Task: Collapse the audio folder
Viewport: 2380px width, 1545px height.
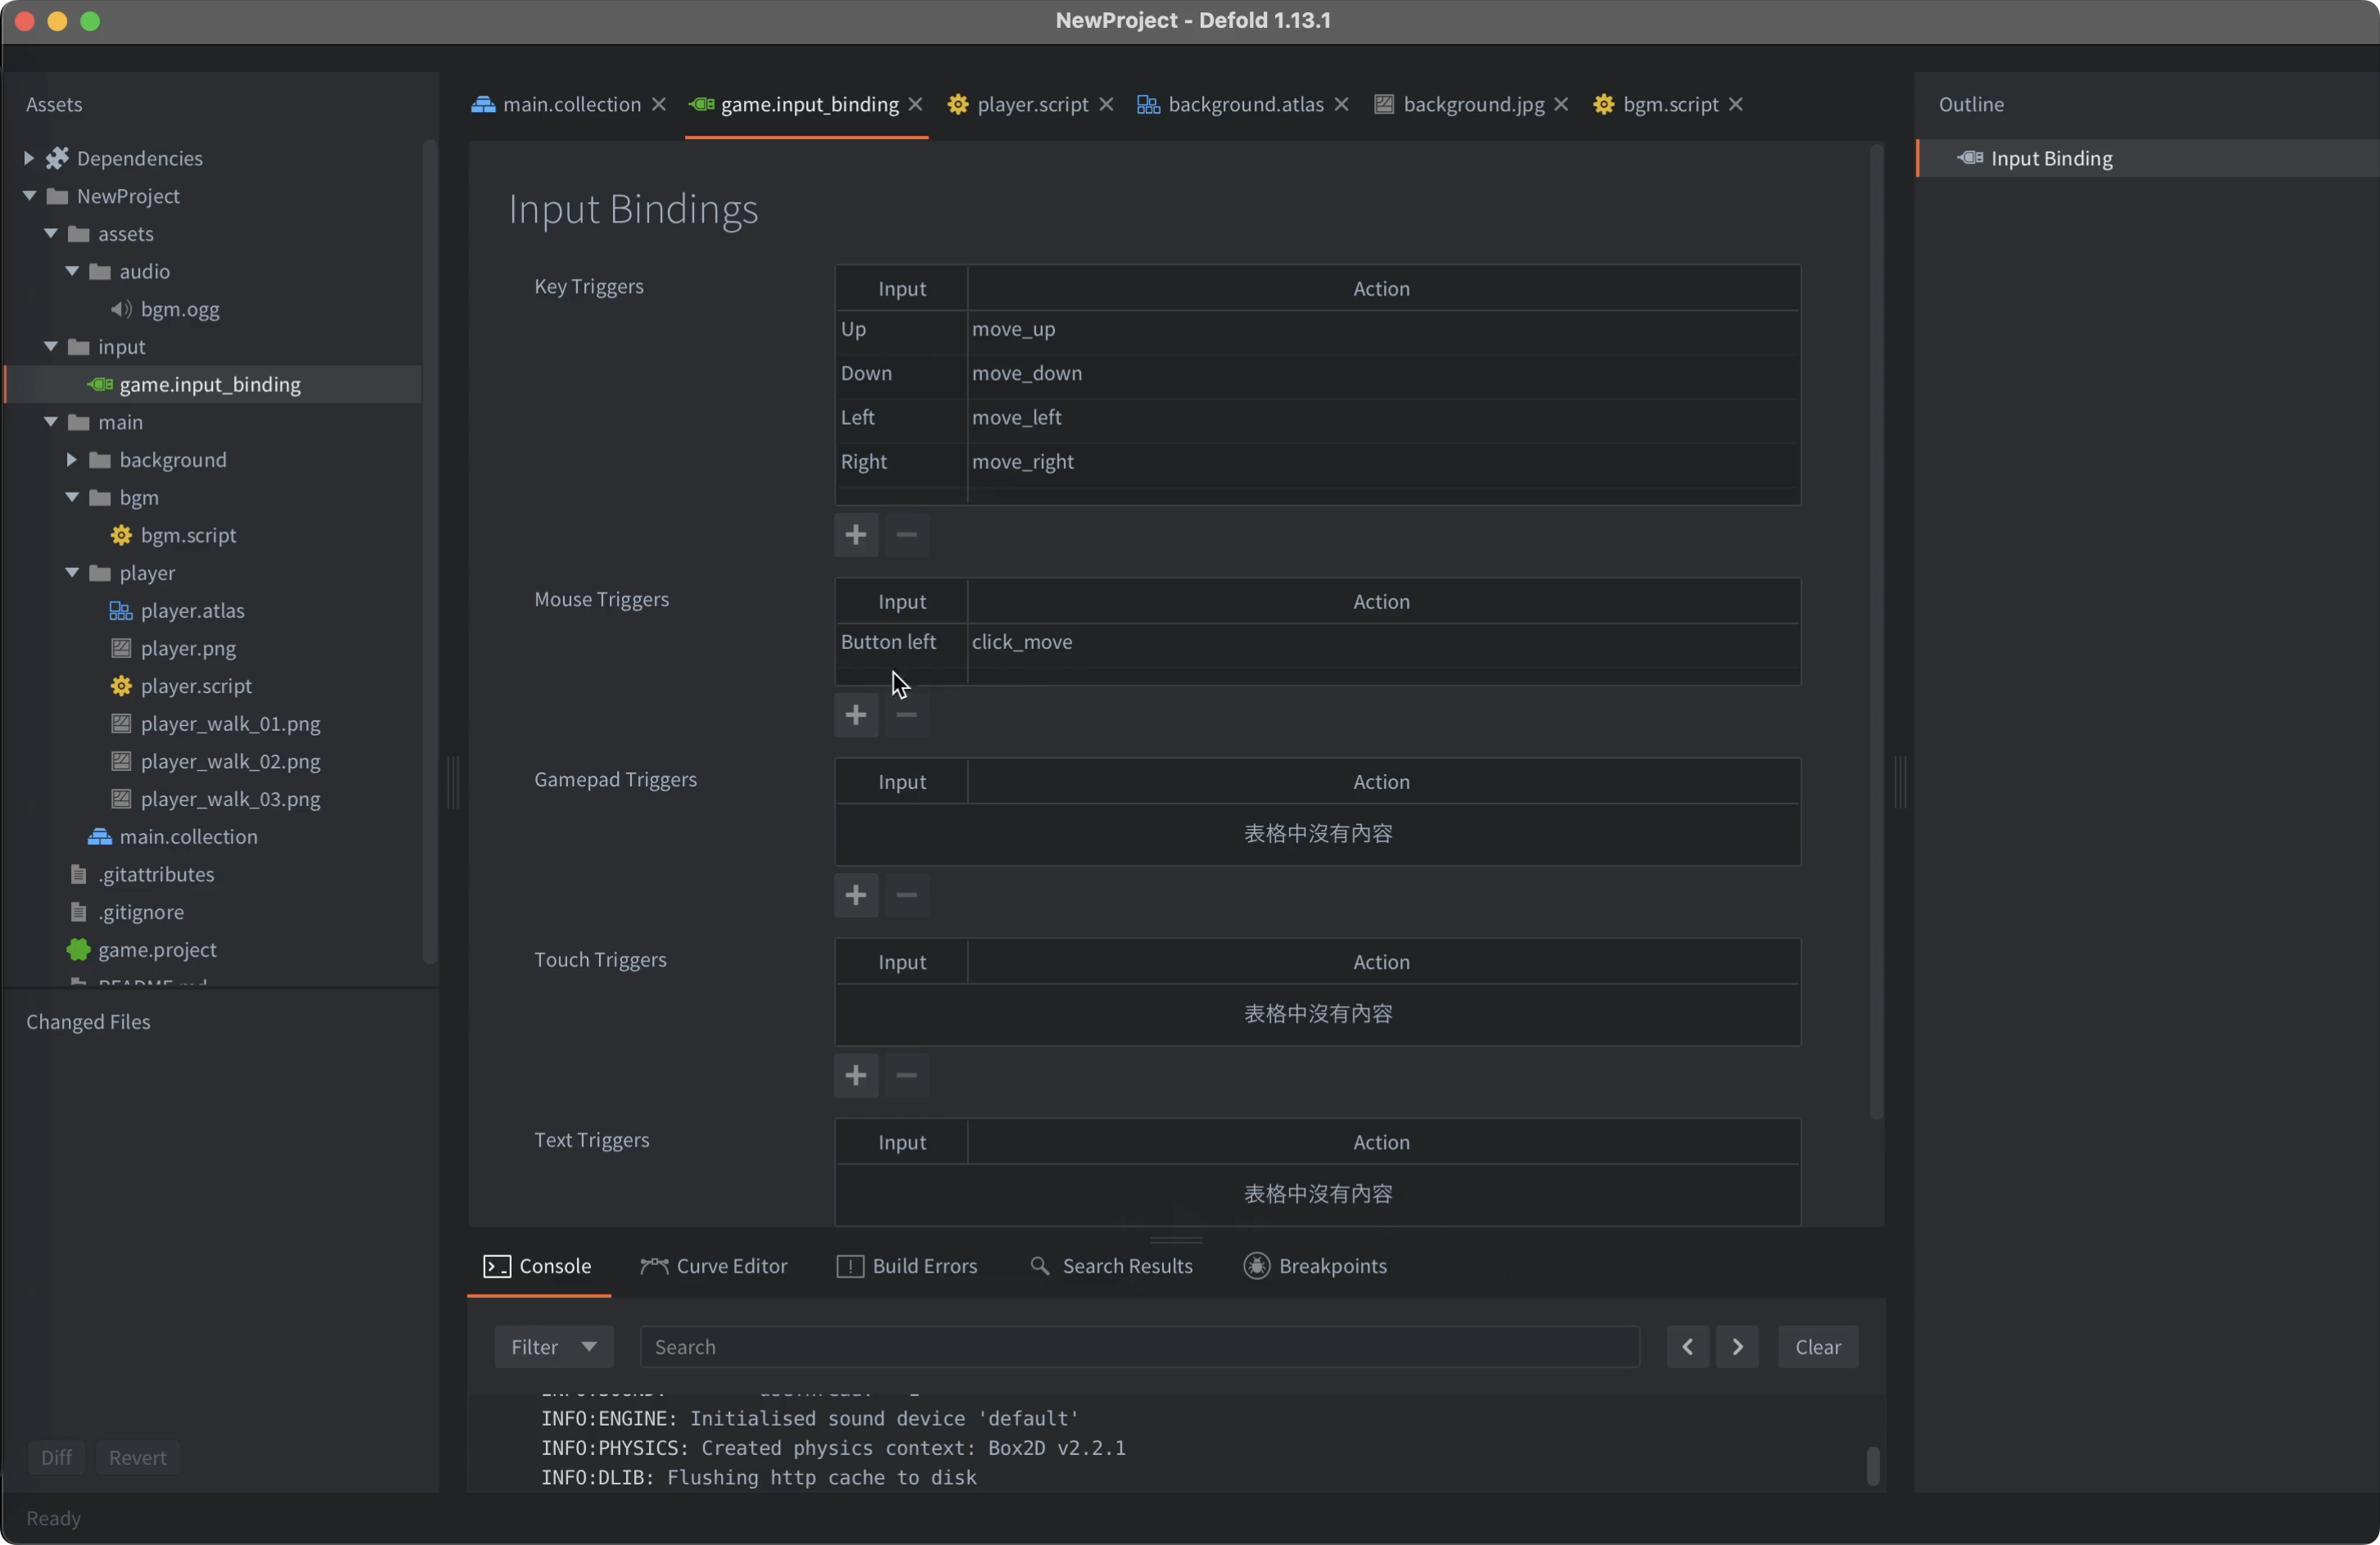Action: point(72,271)
